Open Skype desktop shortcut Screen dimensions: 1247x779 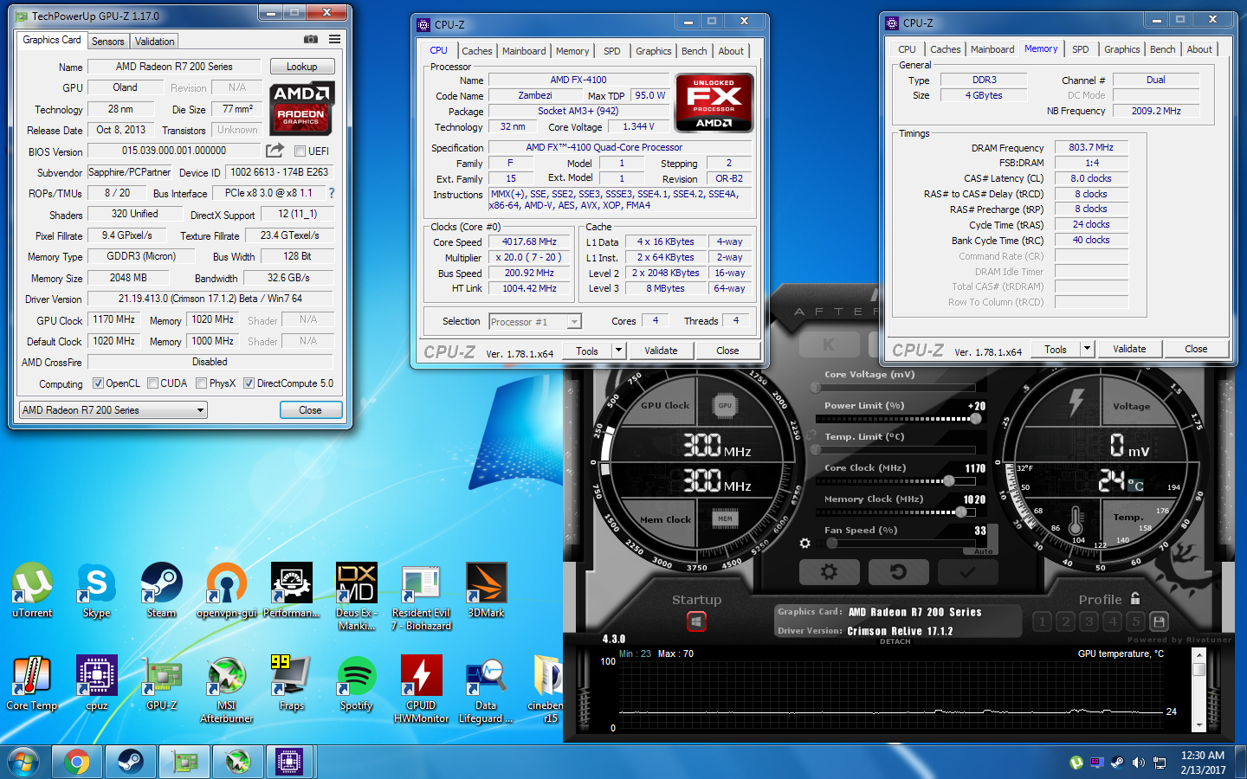pos(97,591)
